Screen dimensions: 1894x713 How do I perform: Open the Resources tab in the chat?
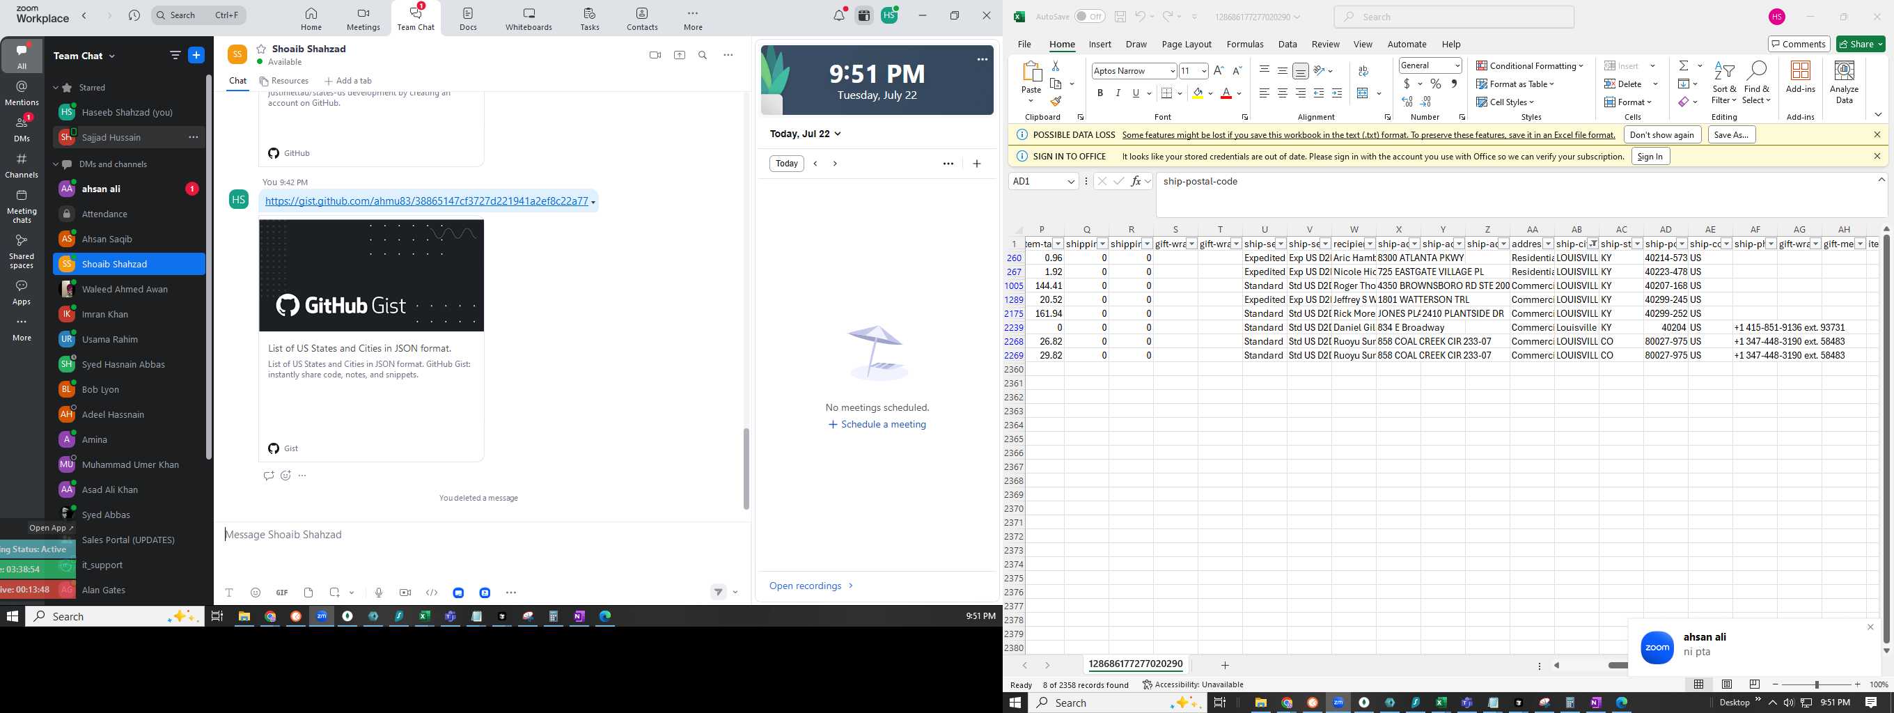pyautogui.click(x=284, y=81)
